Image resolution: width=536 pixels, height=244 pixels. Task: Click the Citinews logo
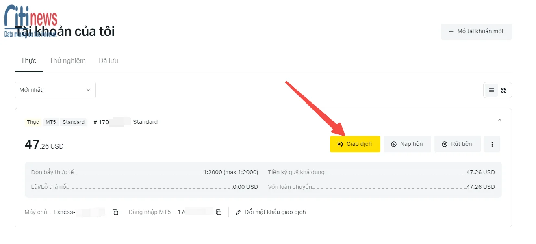(31, 21)
